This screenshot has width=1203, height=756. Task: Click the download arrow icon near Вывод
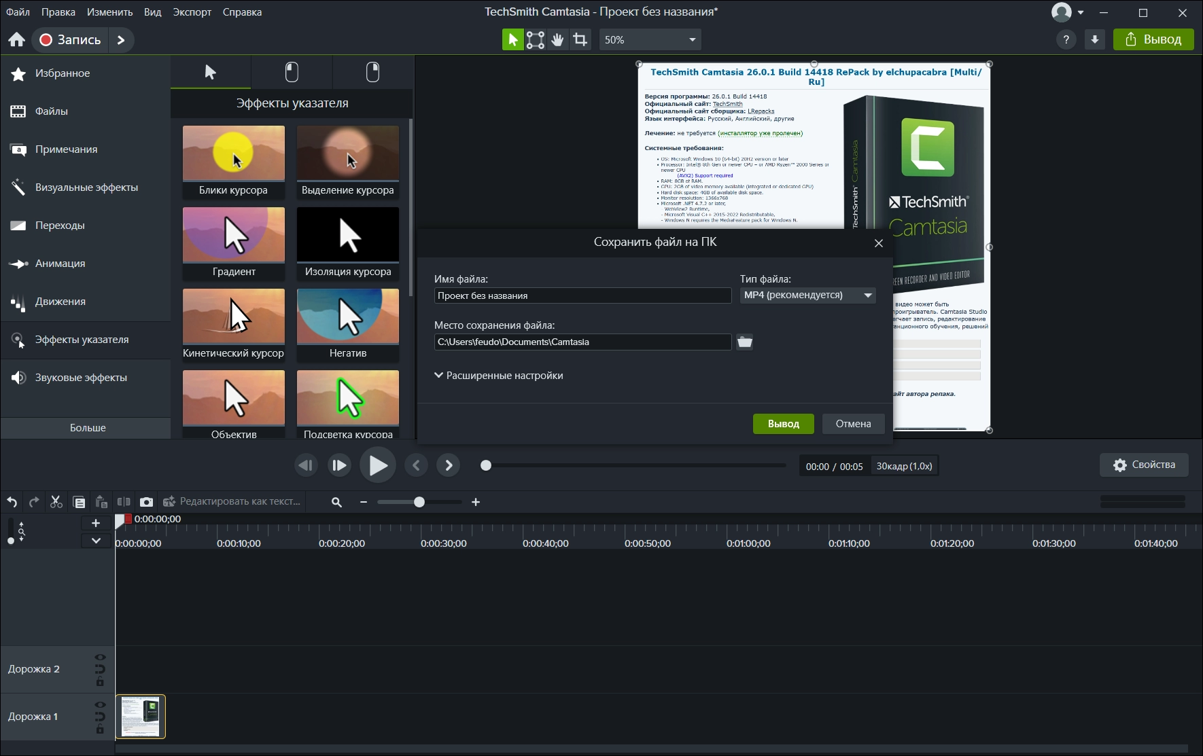(x=1095, y=40)
